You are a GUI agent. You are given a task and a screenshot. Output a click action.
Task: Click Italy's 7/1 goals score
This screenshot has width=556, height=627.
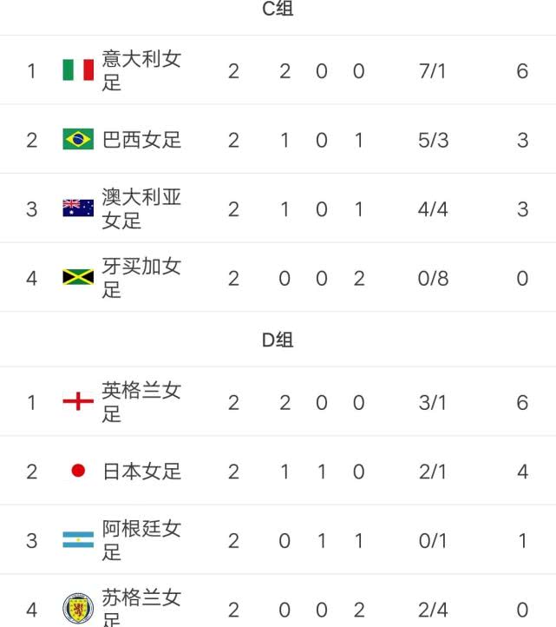432,71
